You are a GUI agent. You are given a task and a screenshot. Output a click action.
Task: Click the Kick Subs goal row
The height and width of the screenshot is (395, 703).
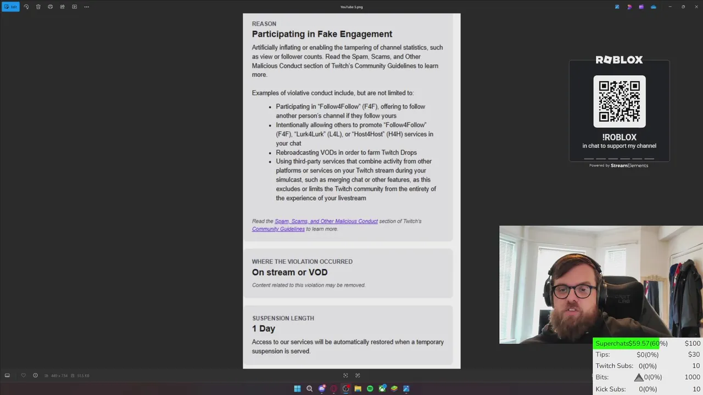[648, 389]
